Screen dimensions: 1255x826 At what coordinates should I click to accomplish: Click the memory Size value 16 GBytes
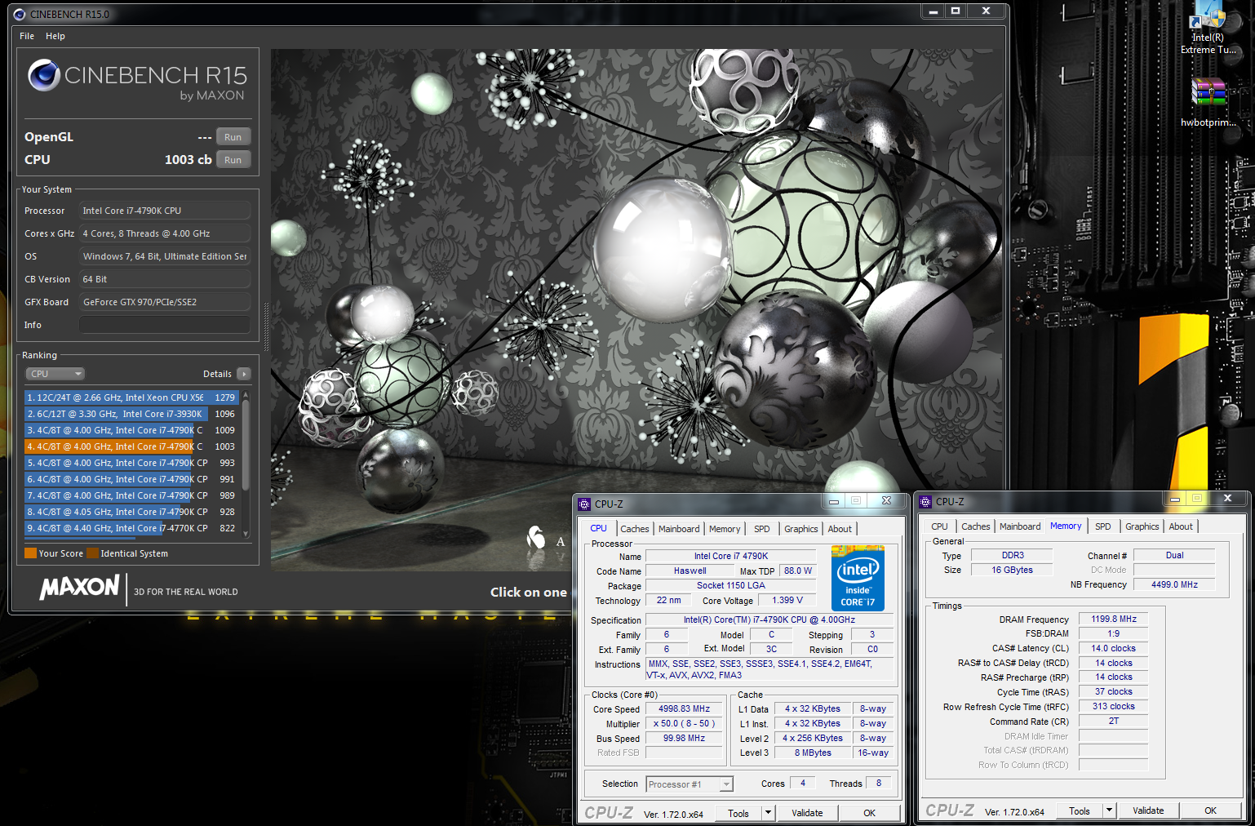pyautogui.click(x=1012, y=570)
